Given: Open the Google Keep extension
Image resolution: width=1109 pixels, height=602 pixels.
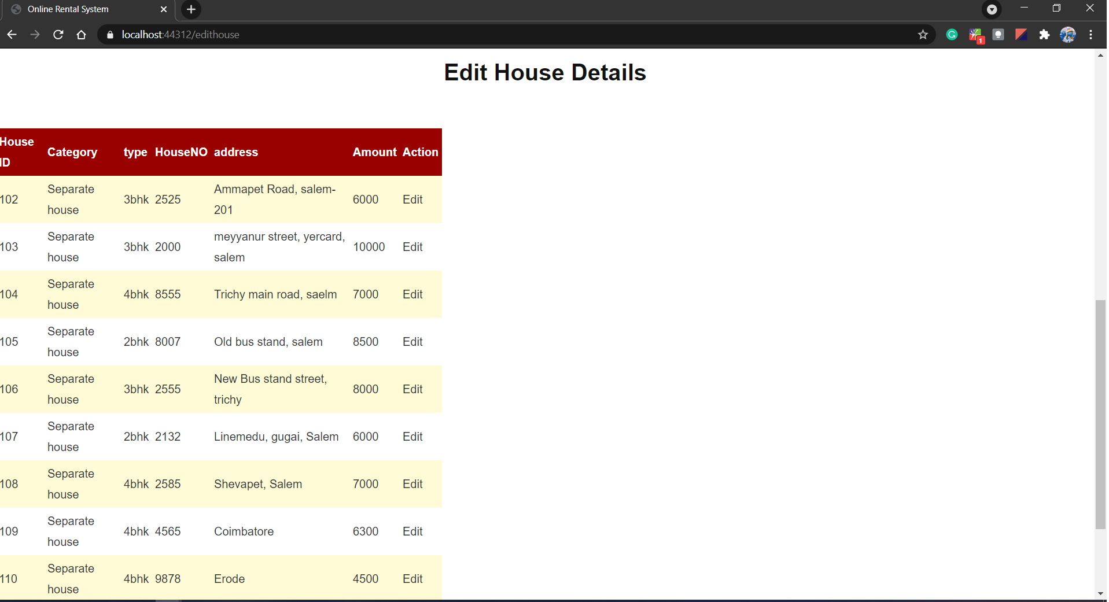Looking at the screenshot, I should (x=999, y=35).
